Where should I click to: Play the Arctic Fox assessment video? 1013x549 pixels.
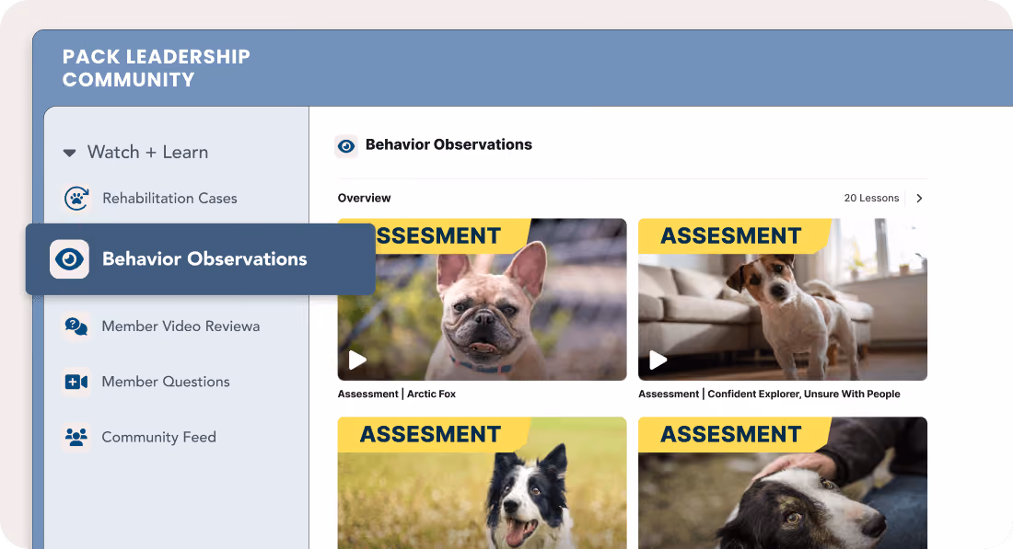[x=357, y=360]
